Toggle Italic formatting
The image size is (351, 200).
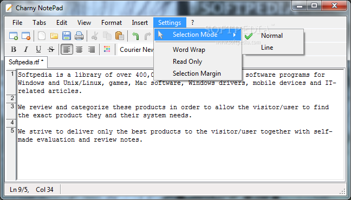pos(26,49)
